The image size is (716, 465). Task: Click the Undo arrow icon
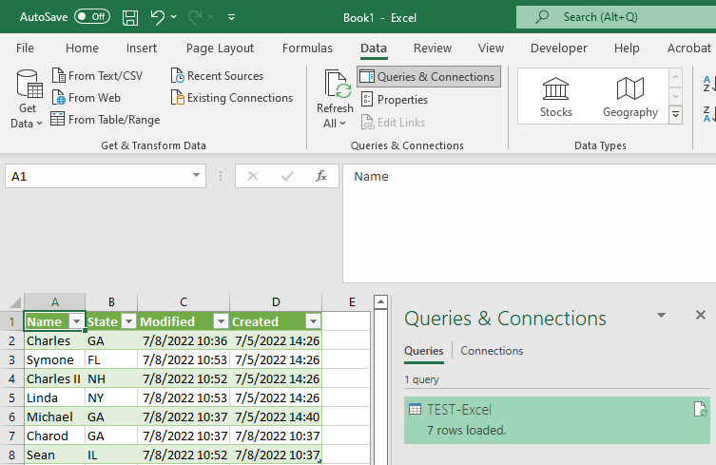click(158, 17)
